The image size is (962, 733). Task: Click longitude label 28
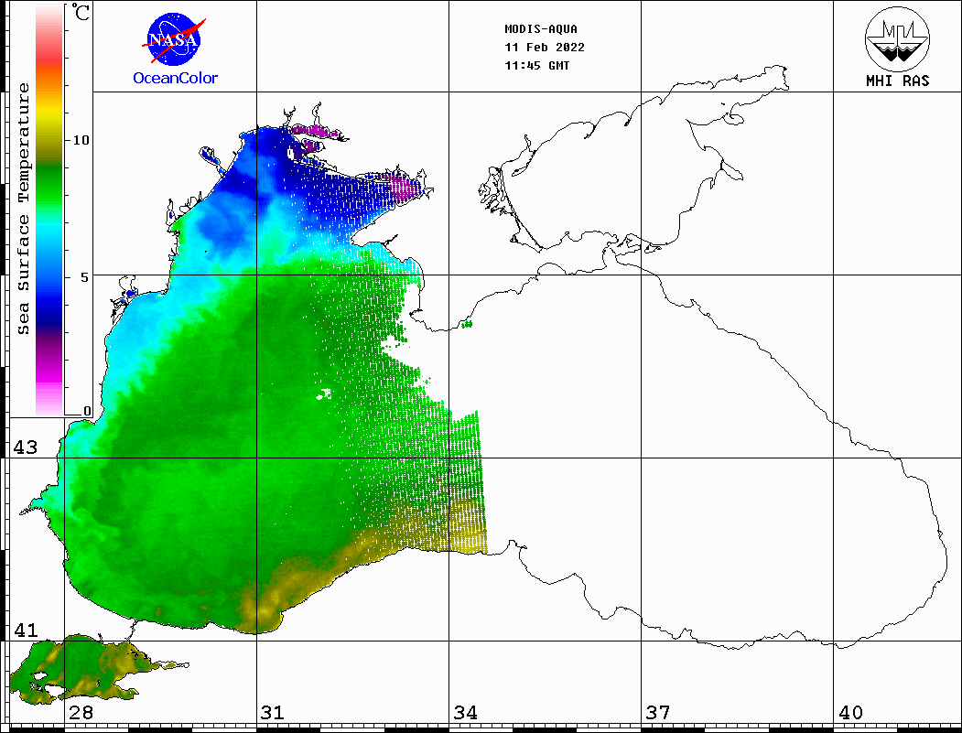(x=81, y=712)
